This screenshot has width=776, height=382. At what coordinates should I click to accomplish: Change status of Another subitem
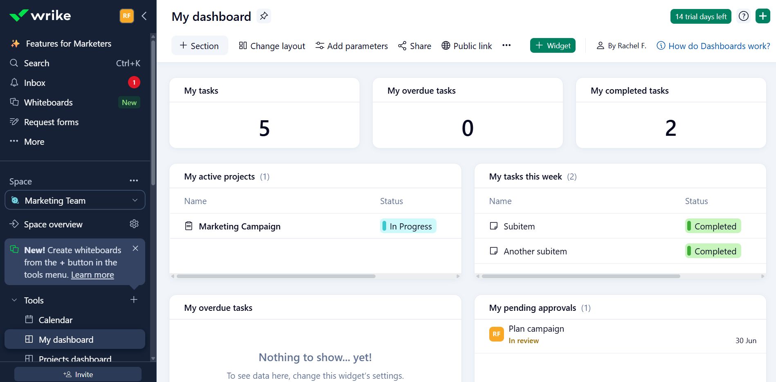pyautogui.click(x=713, y=251)
